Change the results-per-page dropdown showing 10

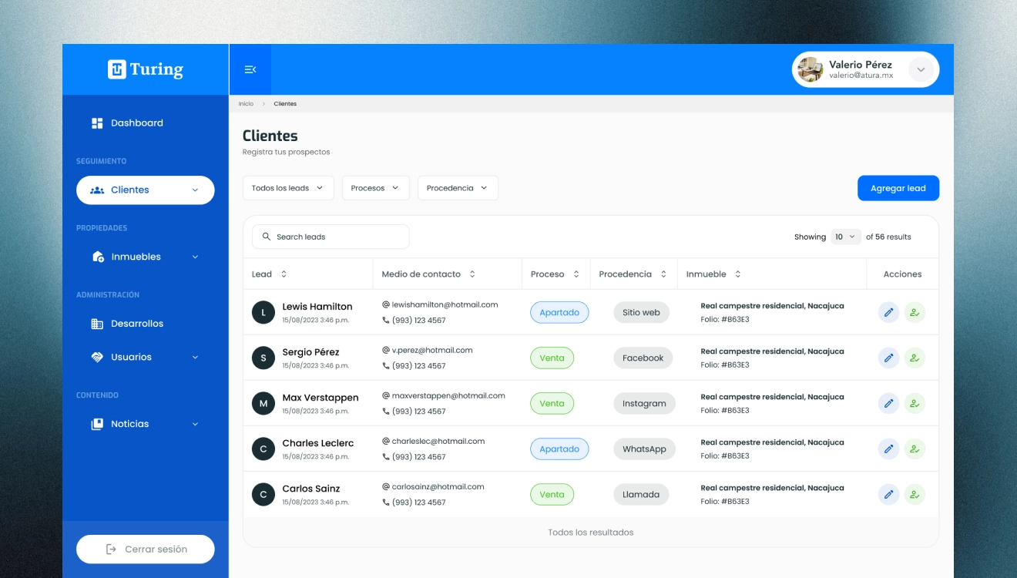coord(845,237)
